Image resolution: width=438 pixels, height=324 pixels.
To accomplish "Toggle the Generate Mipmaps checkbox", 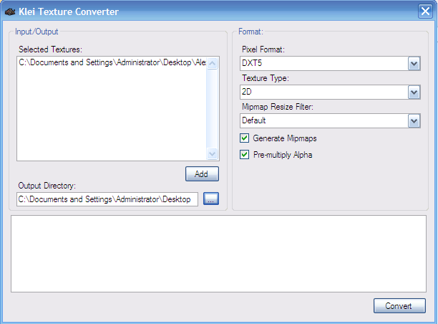I will (245, 138).
